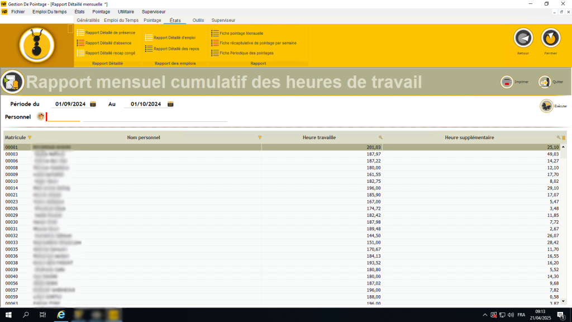
Task: Open the Nom personnel column filter arrow
Action: 259,138
